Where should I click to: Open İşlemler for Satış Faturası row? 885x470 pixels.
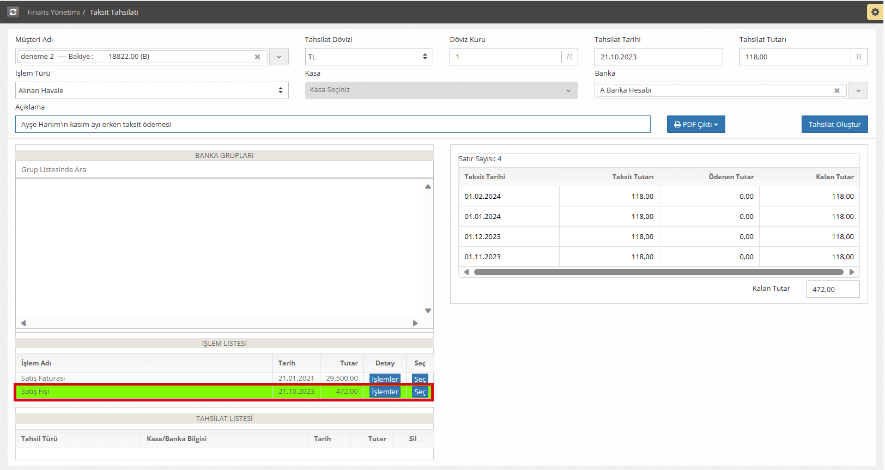click(385, 379)
